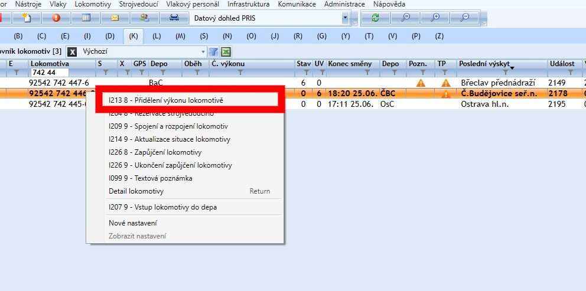Click Lokomotiva filter field containing 742 44

point(50,73)
